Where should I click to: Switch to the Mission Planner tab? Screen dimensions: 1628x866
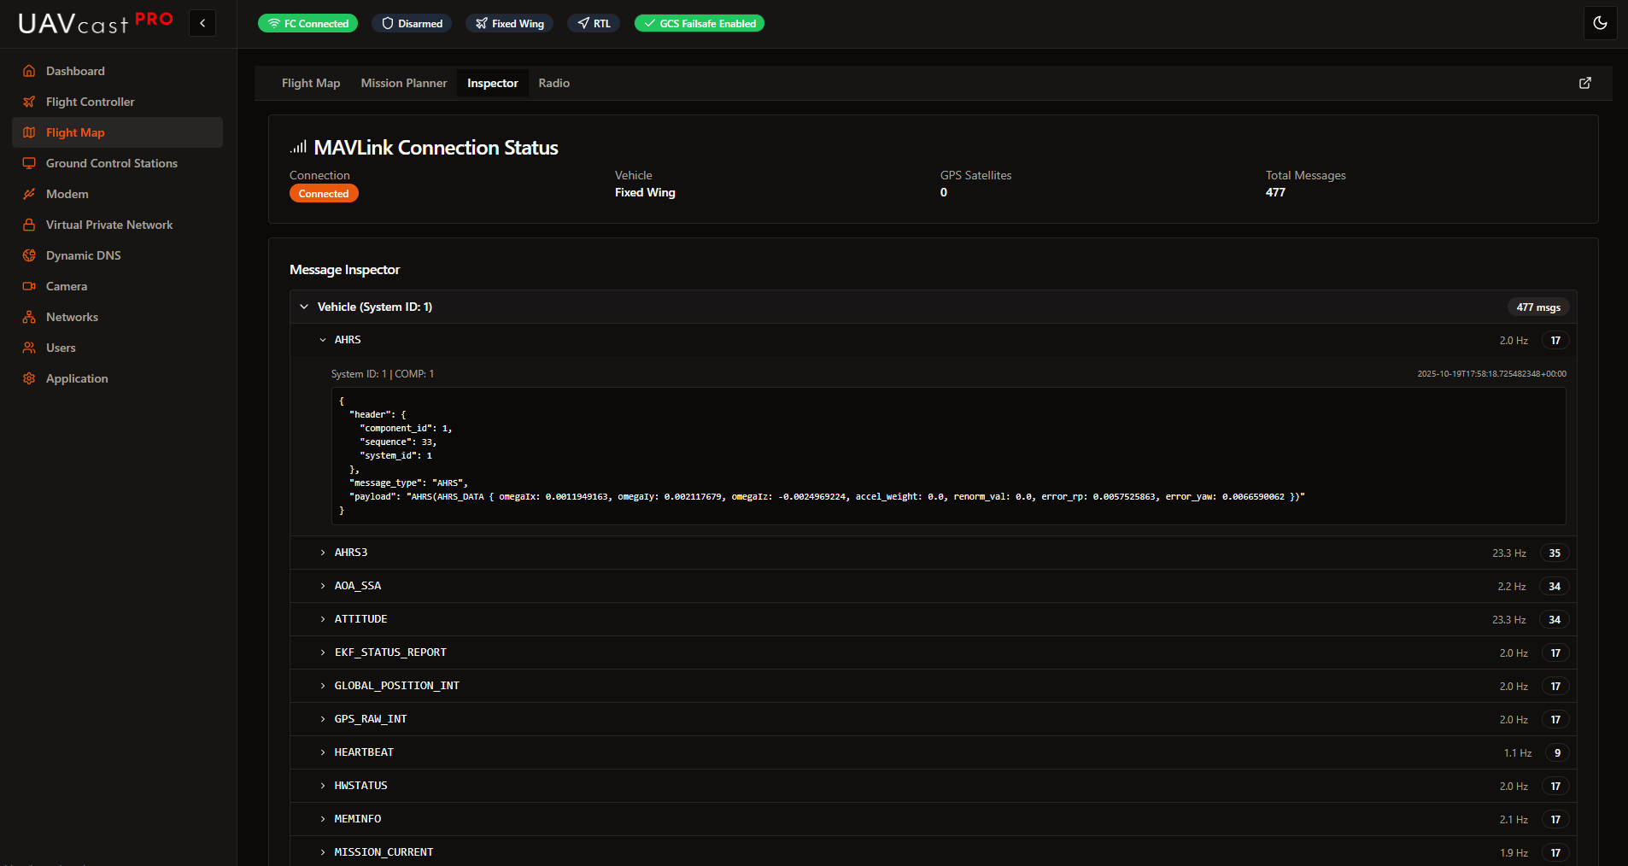pyautogui.click(x=403, y=83)
